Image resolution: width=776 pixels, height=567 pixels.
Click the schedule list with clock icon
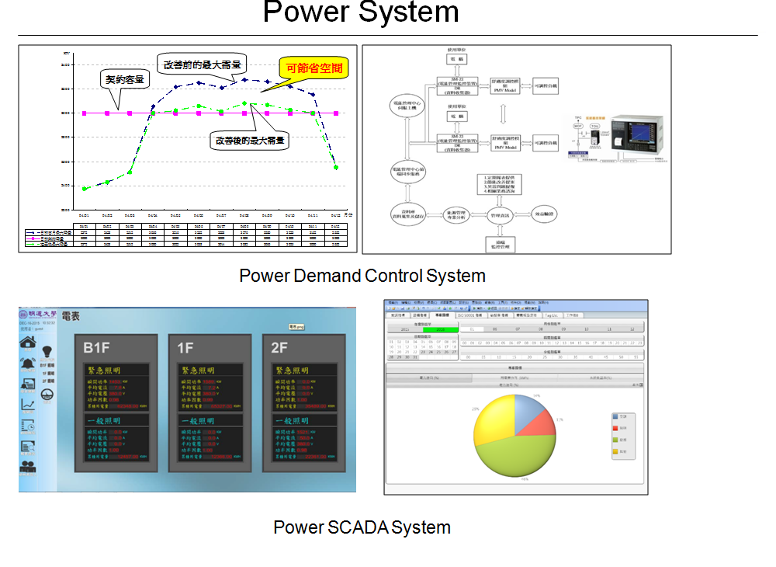pos(28,424)
